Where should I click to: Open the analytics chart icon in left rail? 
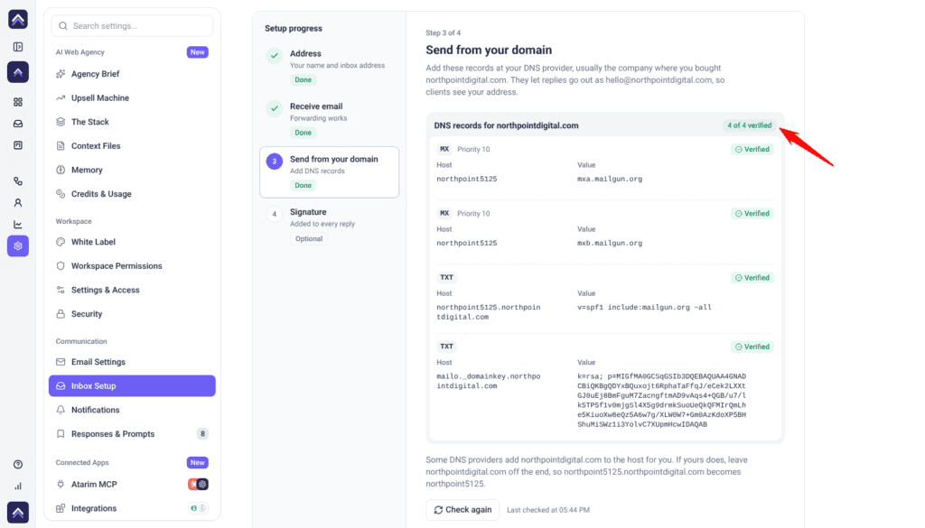coord(18,225)
